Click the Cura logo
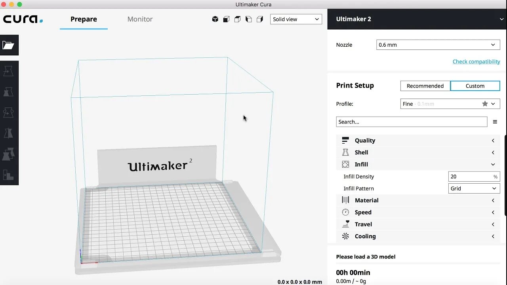The width and height of the screenshot is (507, 285). pos(23,19)
